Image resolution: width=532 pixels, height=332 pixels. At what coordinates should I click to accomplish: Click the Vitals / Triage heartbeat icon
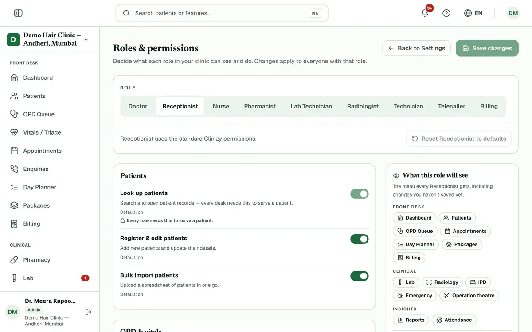pyautogui.click(x=14, y=132)
